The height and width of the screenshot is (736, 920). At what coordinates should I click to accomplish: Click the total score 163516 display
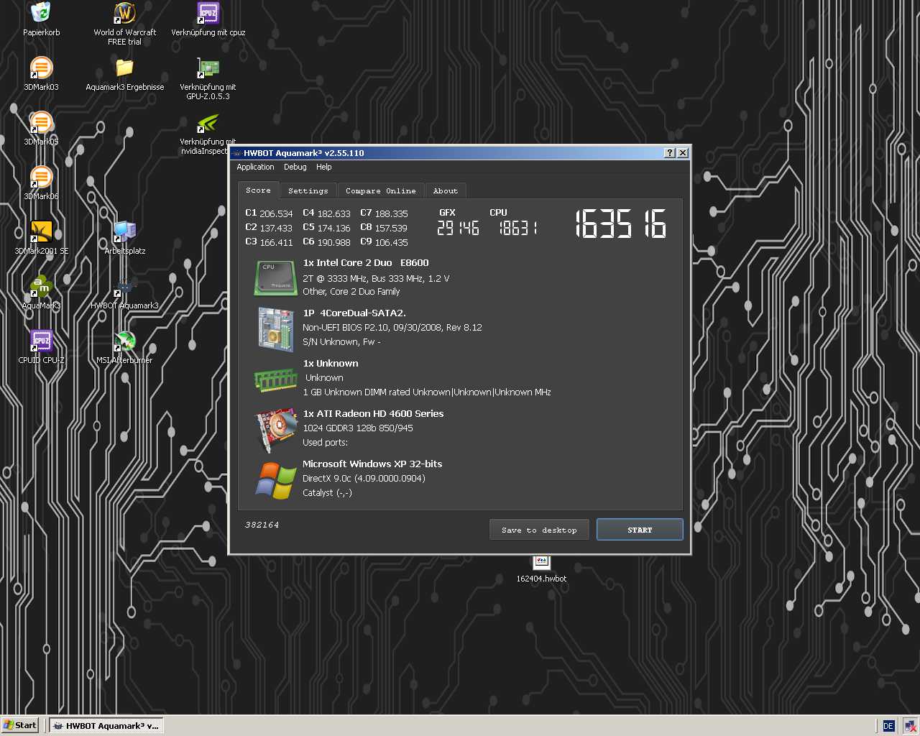[621, 224]
